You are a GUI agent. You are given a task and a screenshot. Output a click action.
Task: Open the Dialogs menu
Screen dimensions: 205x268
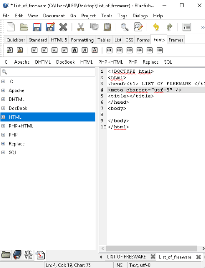[140, 16]
